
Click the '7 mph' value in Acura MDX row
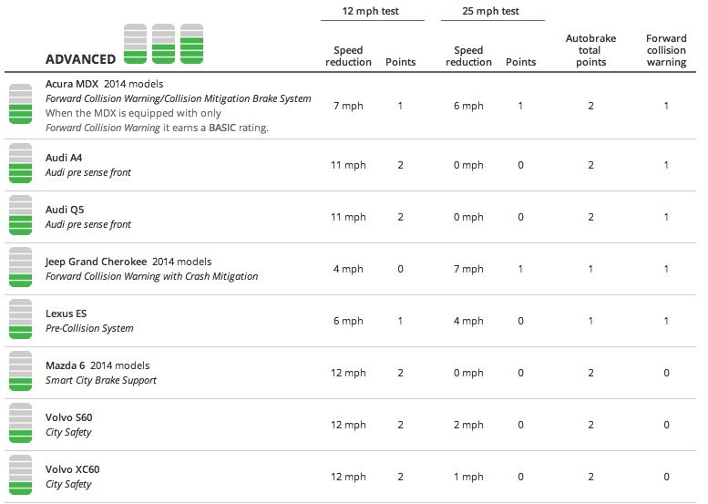[348, 106]
